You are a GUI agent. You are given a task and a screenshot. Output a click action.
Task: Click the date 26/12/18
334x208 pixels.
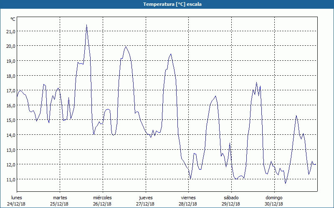[102, 204]
